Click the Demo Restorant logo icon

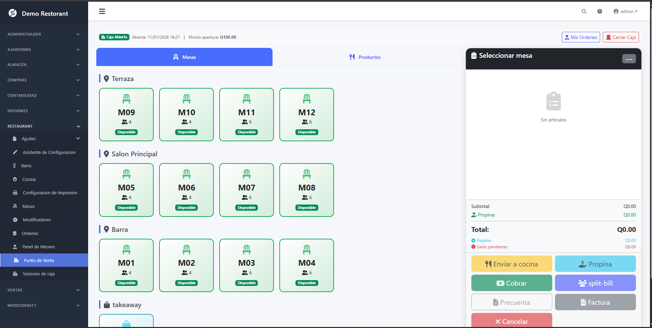(x=13, y=13)
